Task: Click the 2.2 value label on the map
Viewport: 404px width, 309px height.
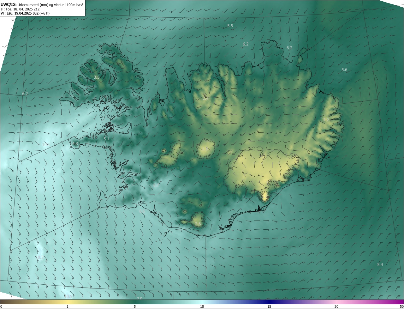Action: click(x=326, y=120)
